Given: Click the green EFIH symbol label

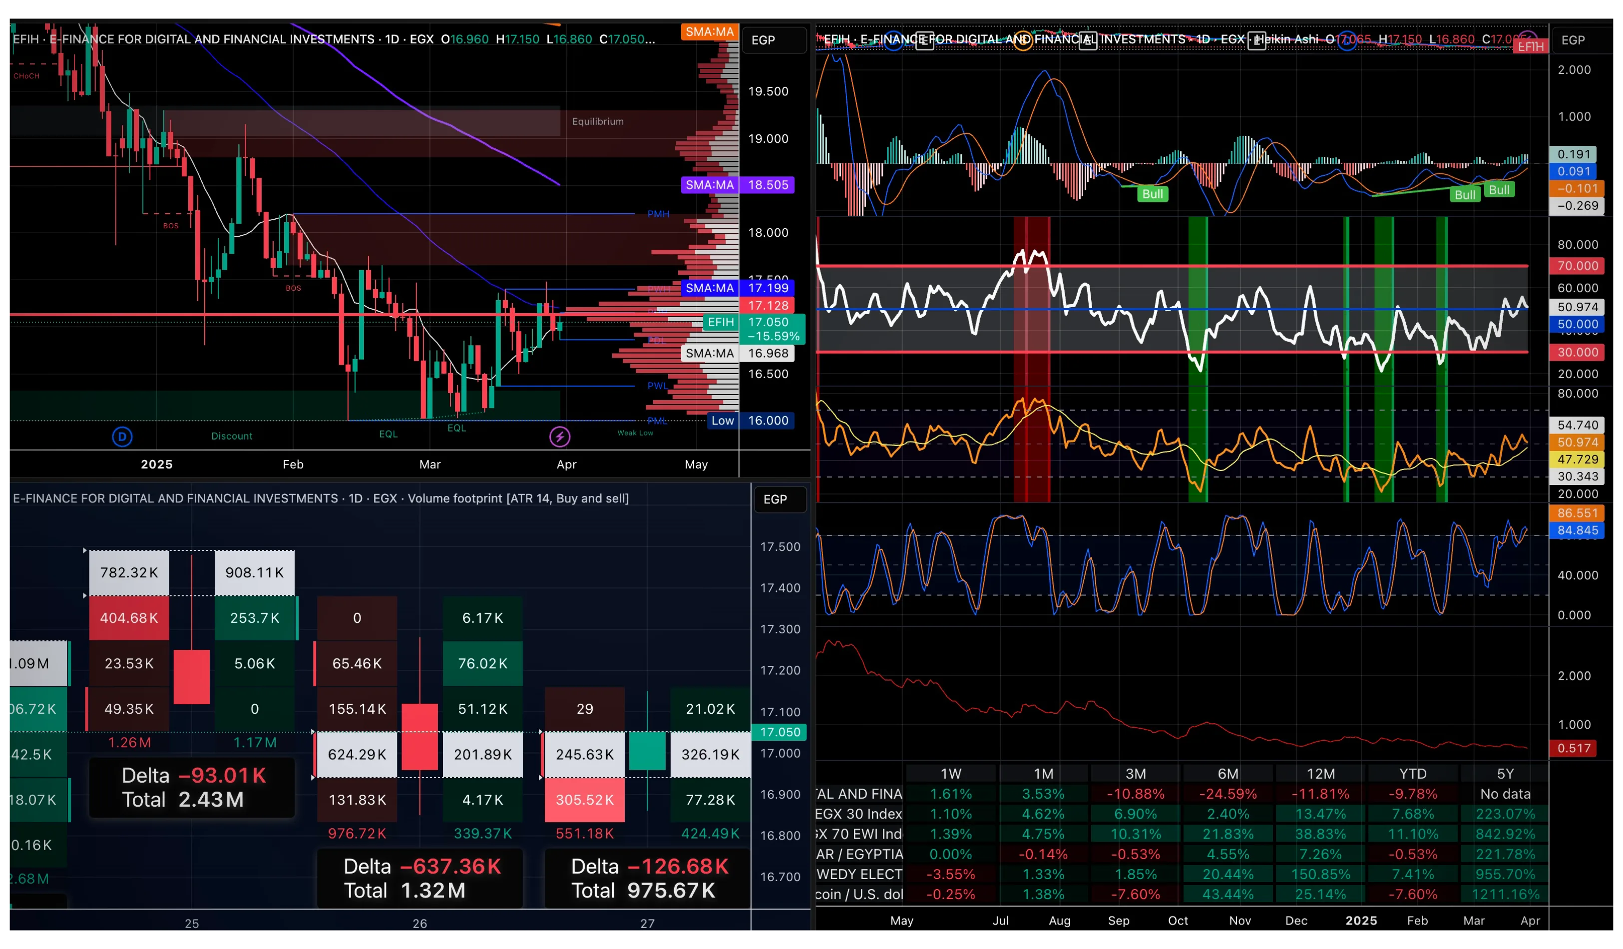Looking at the screenshot, I should [721, 322].
